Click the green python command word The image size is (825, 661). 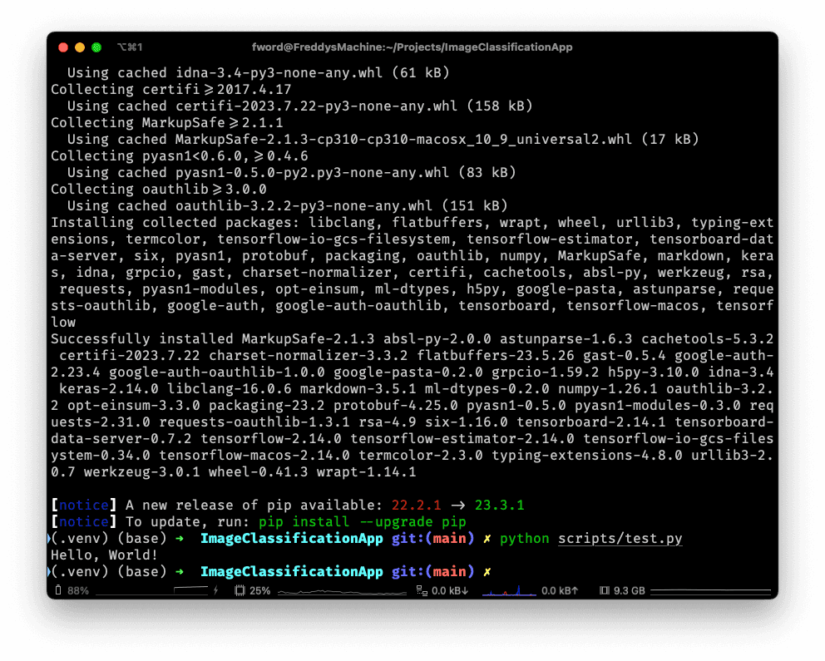[524, 539]
